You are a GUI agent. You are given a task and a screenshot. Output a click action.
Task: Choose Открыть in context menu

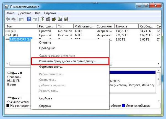(x=70, y=42)
